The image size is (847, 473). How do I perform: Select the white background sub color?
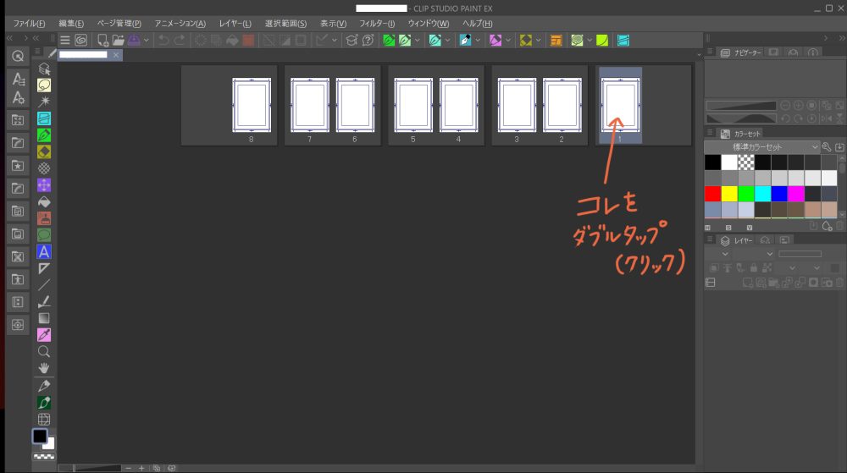pos(50,444)
